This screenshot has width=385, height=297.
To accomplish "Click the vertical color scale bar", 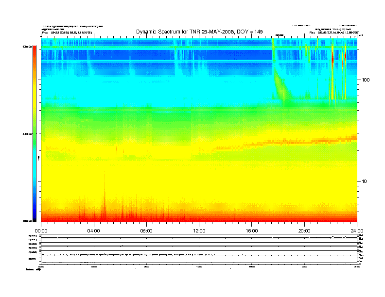I will click(x=35, y=134).
